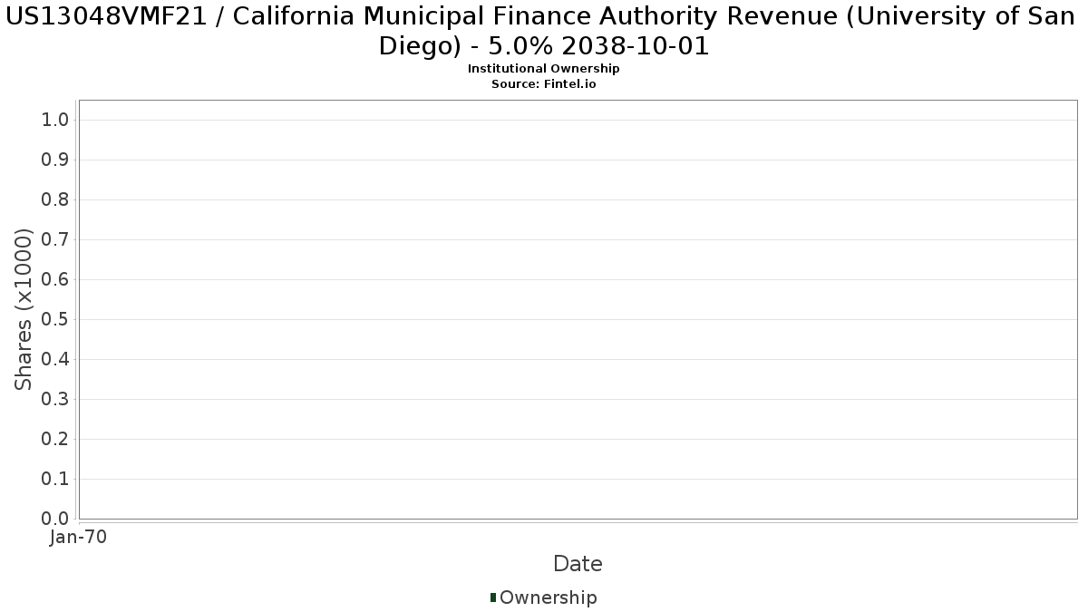Click the Jan-70 x-axis tick label
The image size is (1088, 612).
tap(79, 537)
